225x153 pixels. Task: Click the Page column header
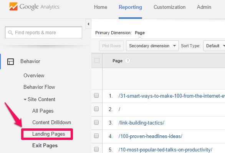click(x=117, y=61)
